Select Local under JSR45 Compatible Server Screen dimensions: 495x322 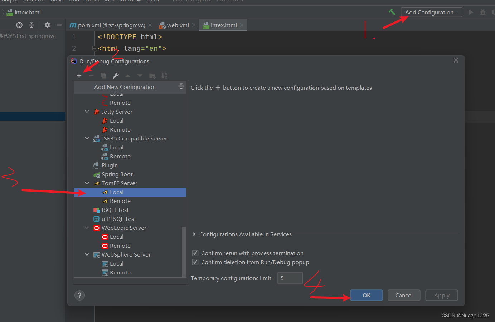point(117,147)
